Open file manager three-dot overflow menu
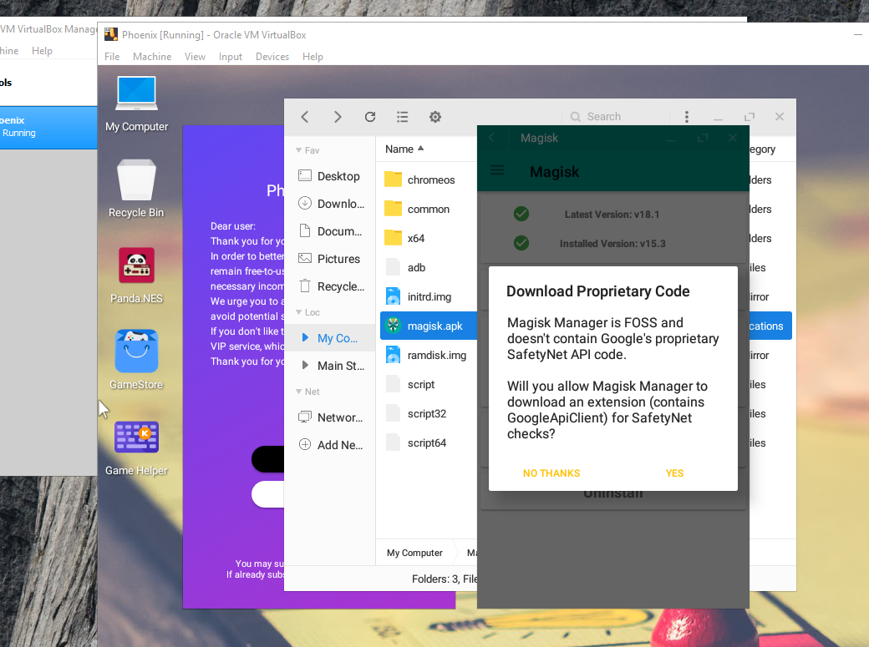 687,117
